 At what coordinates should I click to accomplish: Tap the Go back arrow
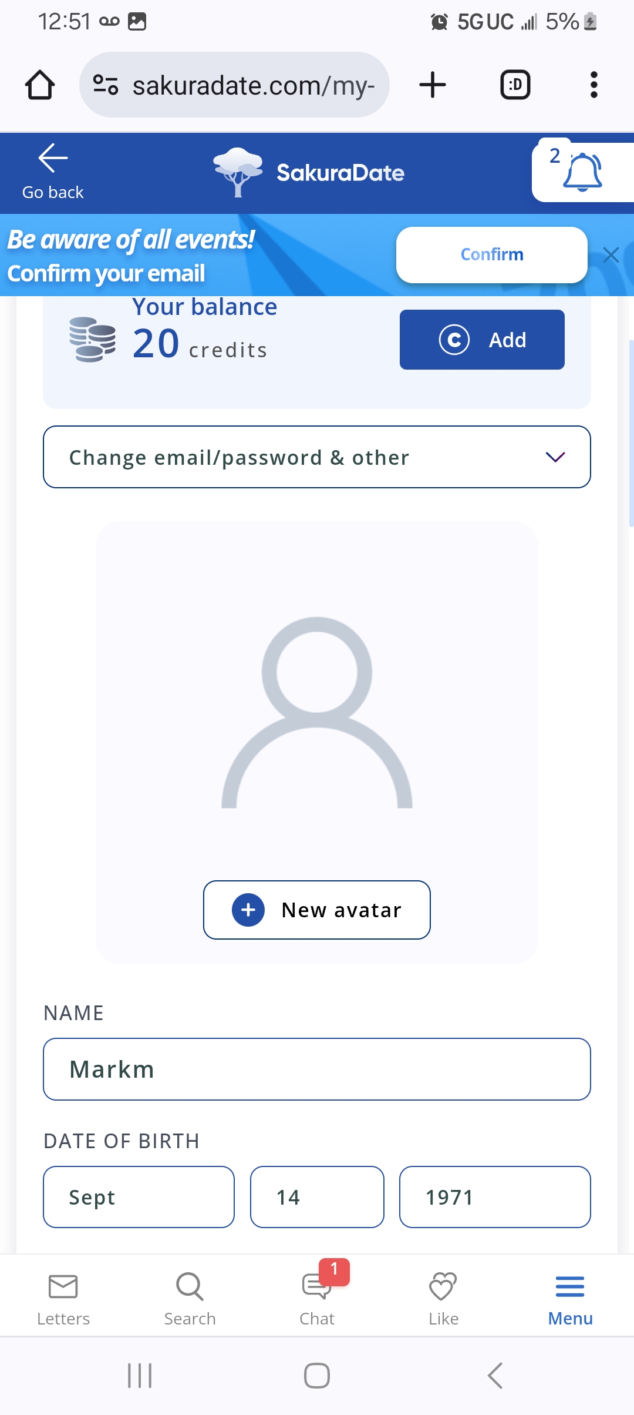[53, 159]
